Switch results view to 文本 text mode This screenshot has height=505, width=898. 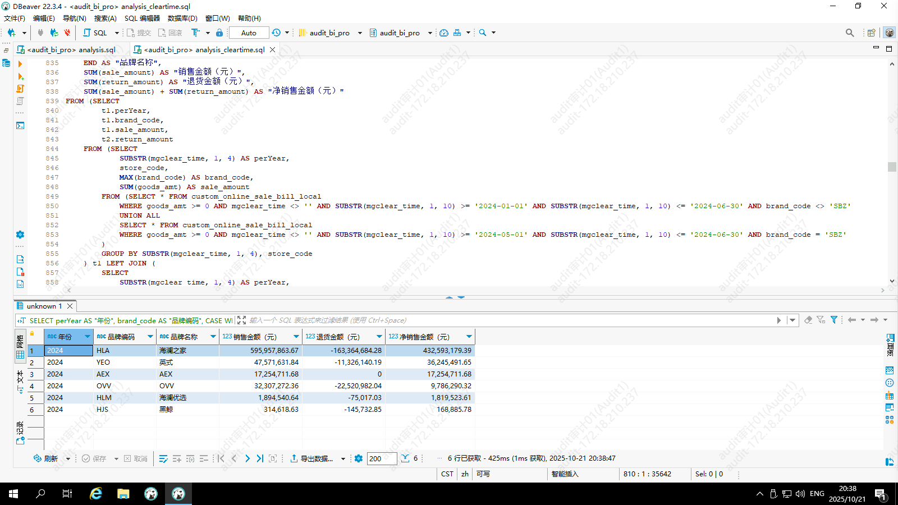(x=20, y=380)
